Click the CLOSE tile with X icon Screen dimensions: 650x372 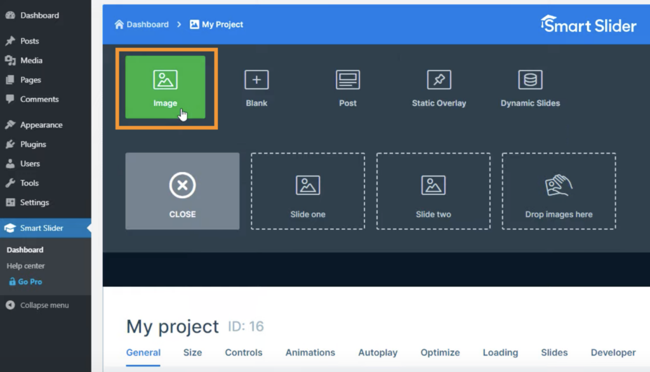click(x=182, y=191)
